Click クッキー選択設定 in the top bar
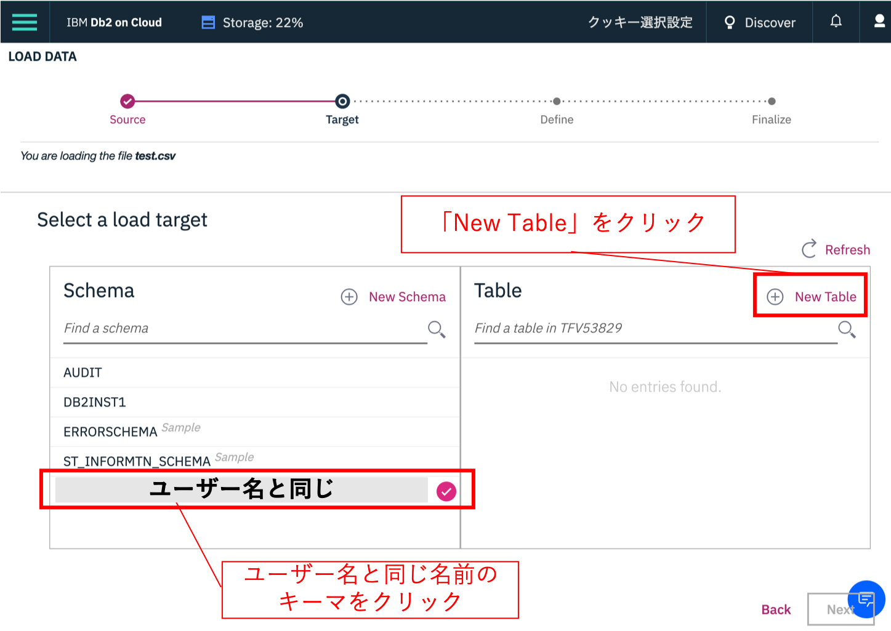This screenshot has width=891, height=631. point(639,22)
